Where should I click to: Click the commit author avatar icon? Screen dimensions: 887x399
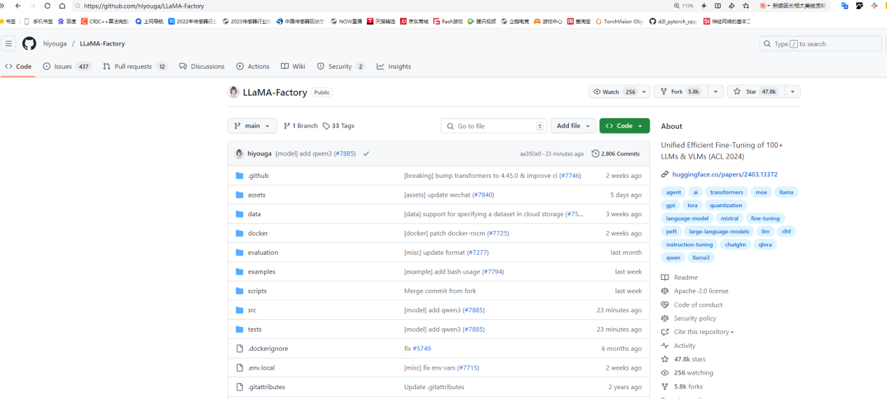tap(240, 153)
